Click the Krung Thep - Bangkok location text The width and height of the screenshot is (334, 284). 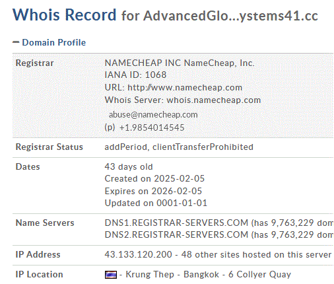[172, 275]
